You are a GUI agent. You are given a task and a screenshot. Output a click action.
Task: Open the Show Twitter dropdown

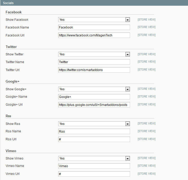click(x=94, y=54)
